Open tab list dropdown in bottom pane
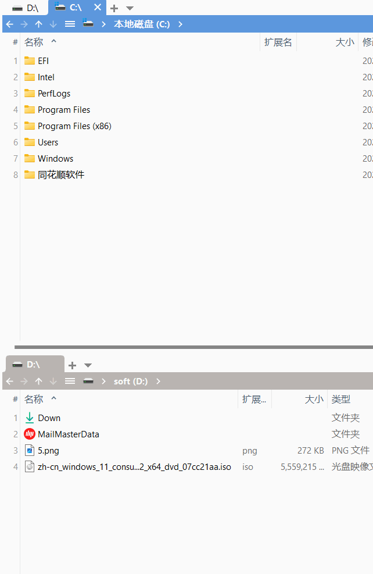The height and width of the screenshot is (574, 373). coord(88,365)
